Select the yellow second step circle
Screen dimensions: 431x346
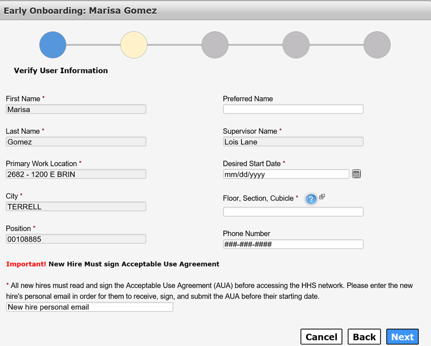point(134,45)
